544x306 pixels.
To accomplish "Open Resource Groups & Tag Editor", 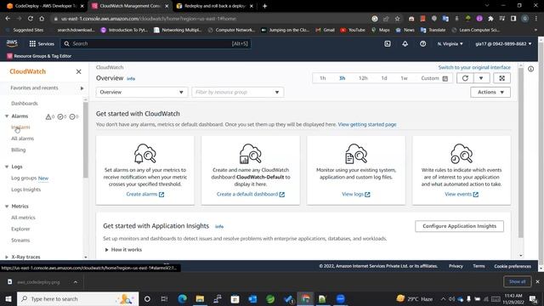I will point(39,56).
